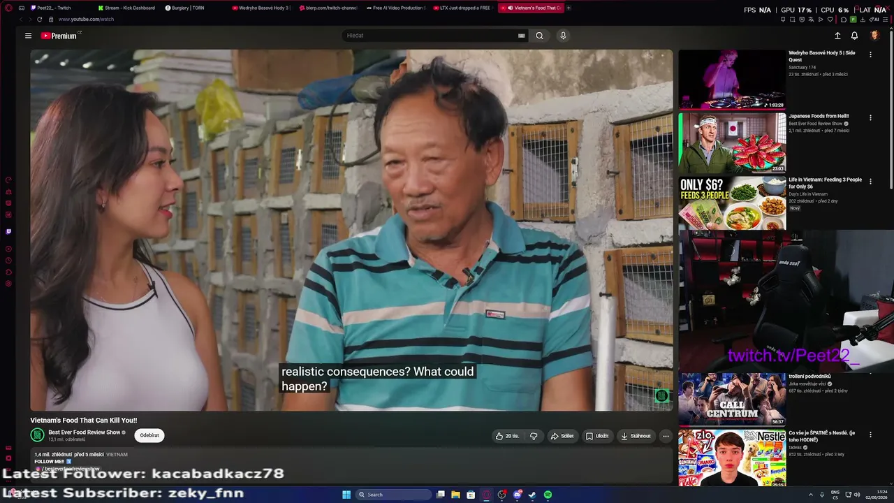Viewport: 894px width, 503px height.
Task: Open the Japanese Foods from Hell thumbnail
Action: pyautogui.click(x=732, y=143)
